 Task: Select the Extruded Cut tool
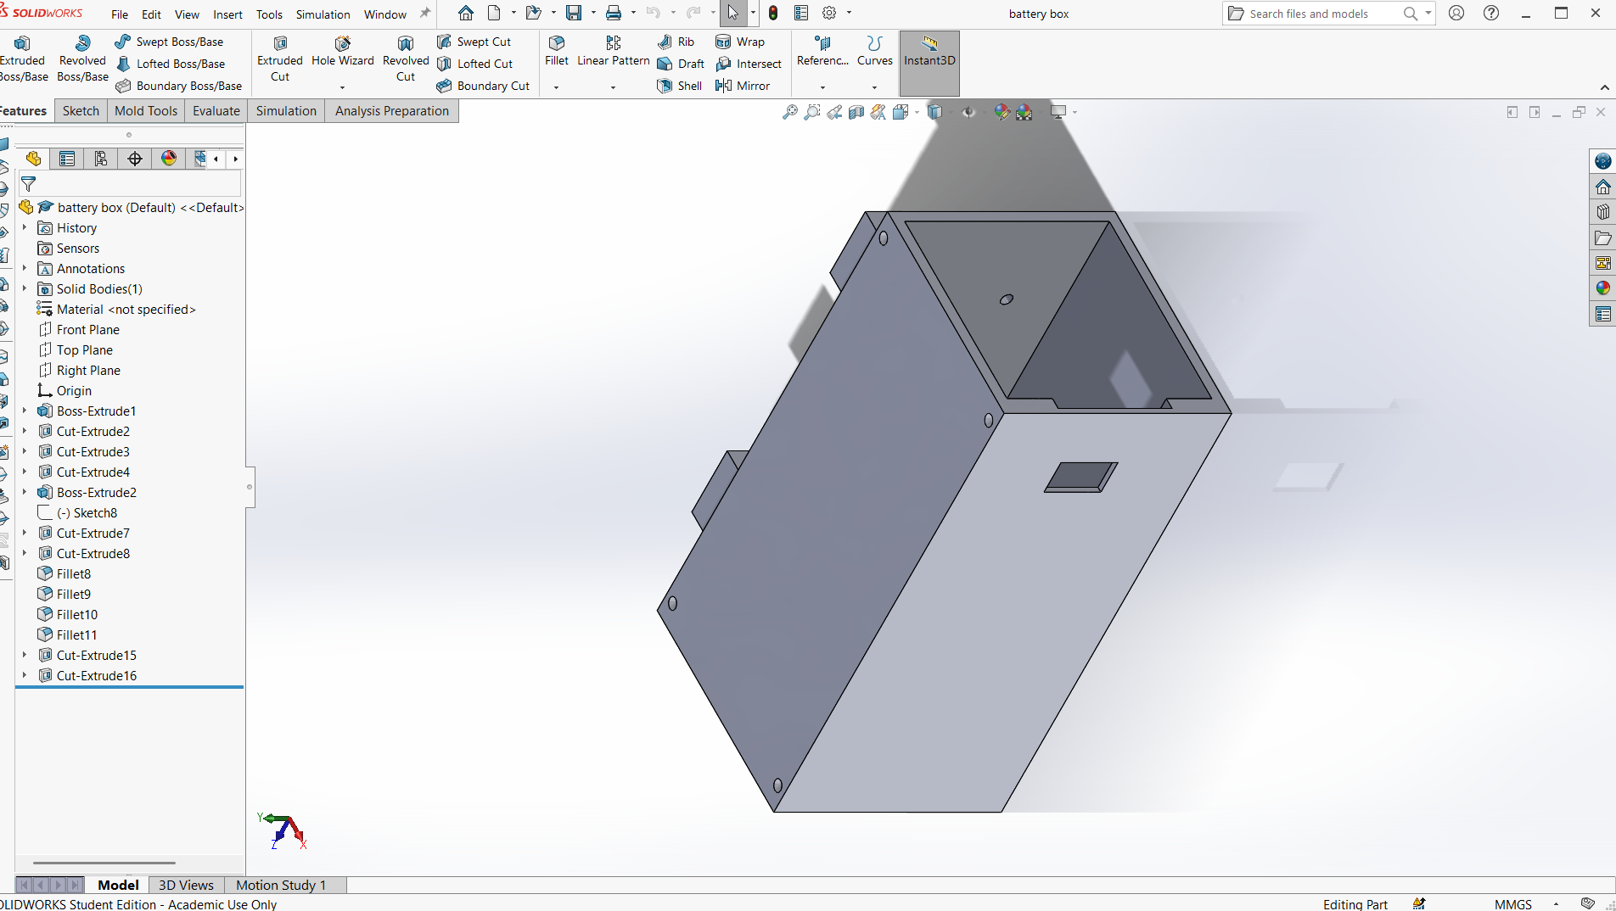pyautogui.click(x=280, y=59)
